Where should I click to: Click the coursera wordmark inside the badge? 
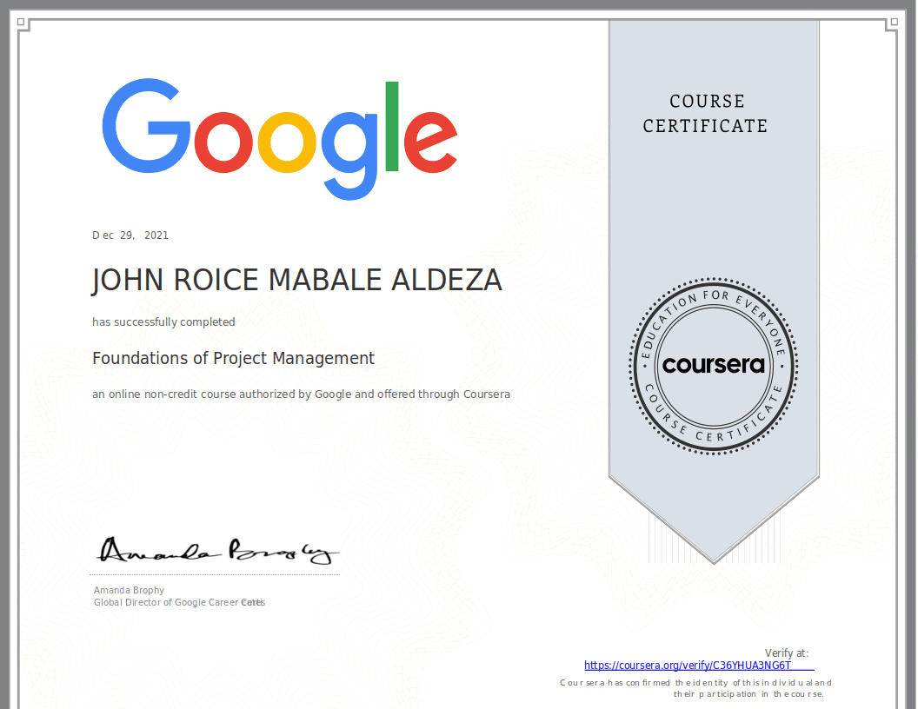click(x=713, y=365)
